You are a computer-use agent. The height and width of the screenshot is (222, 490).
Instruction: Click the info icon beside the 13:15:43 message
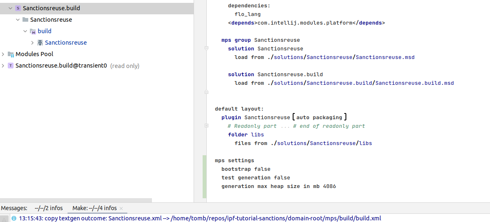click(x=14, y=218)
